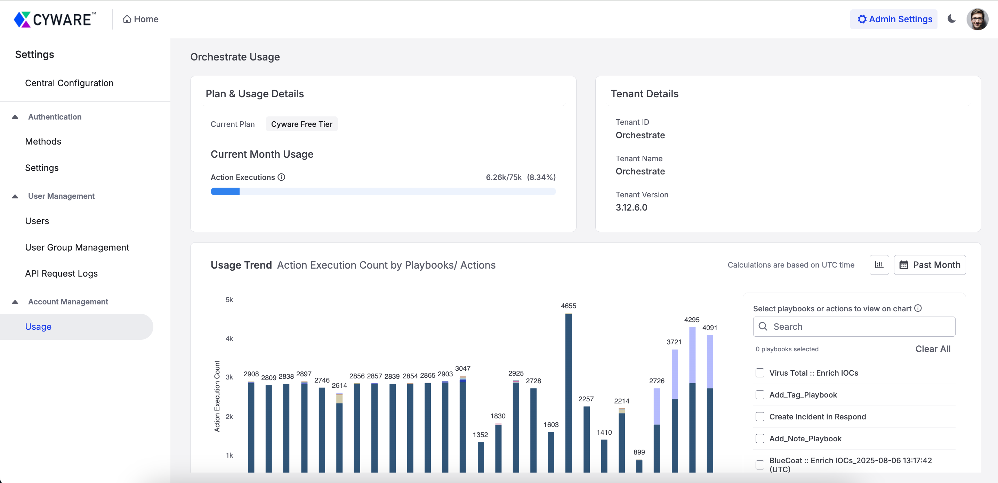Open the Users menu item
This screenshot has width=998, height=483.
tap(37, 221)
